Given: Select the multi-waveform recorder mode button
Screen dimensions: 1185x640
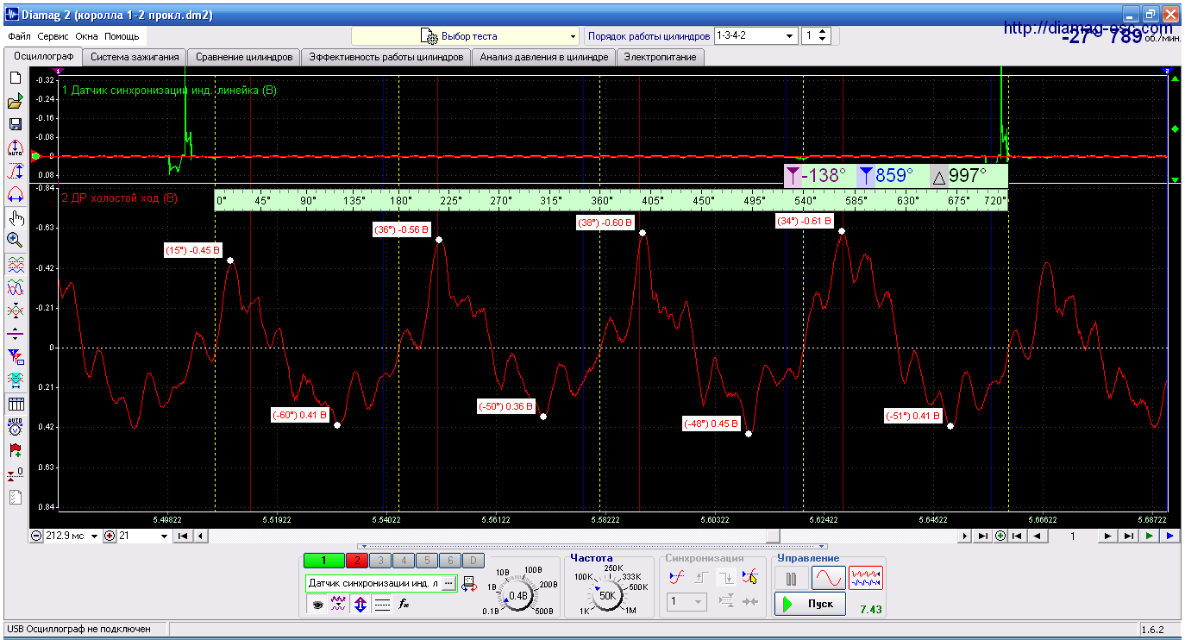Looking at the screenshot, I should tap(866, 578).
